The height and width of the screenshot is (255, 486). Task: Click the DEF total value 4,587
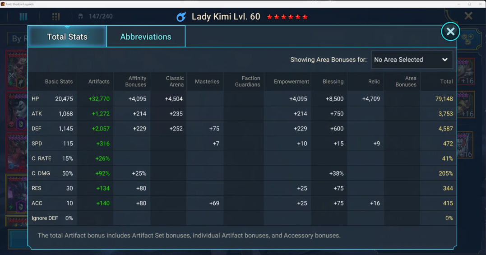pos(446,129)
